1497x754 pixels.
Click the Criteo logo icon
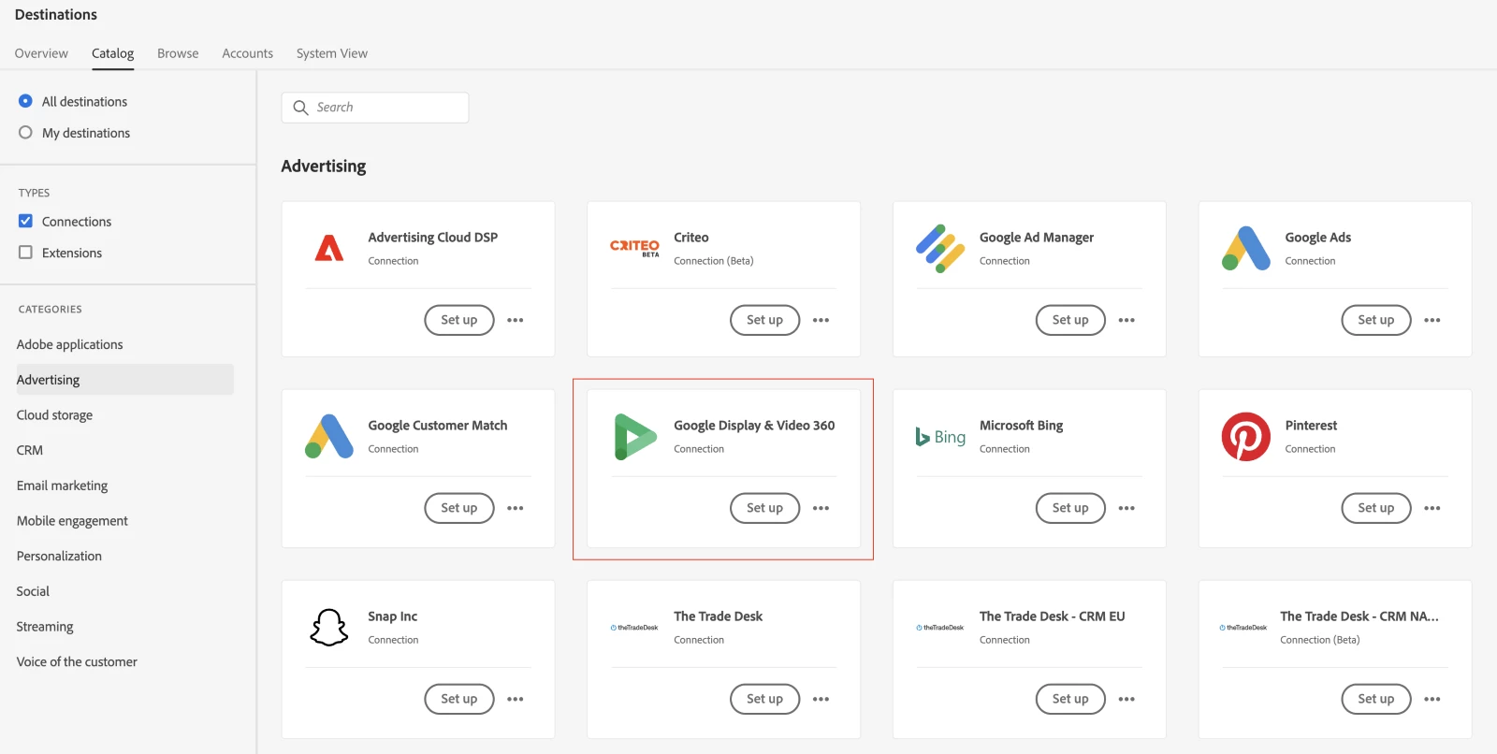pyautogui.click(x=634, y=248)
